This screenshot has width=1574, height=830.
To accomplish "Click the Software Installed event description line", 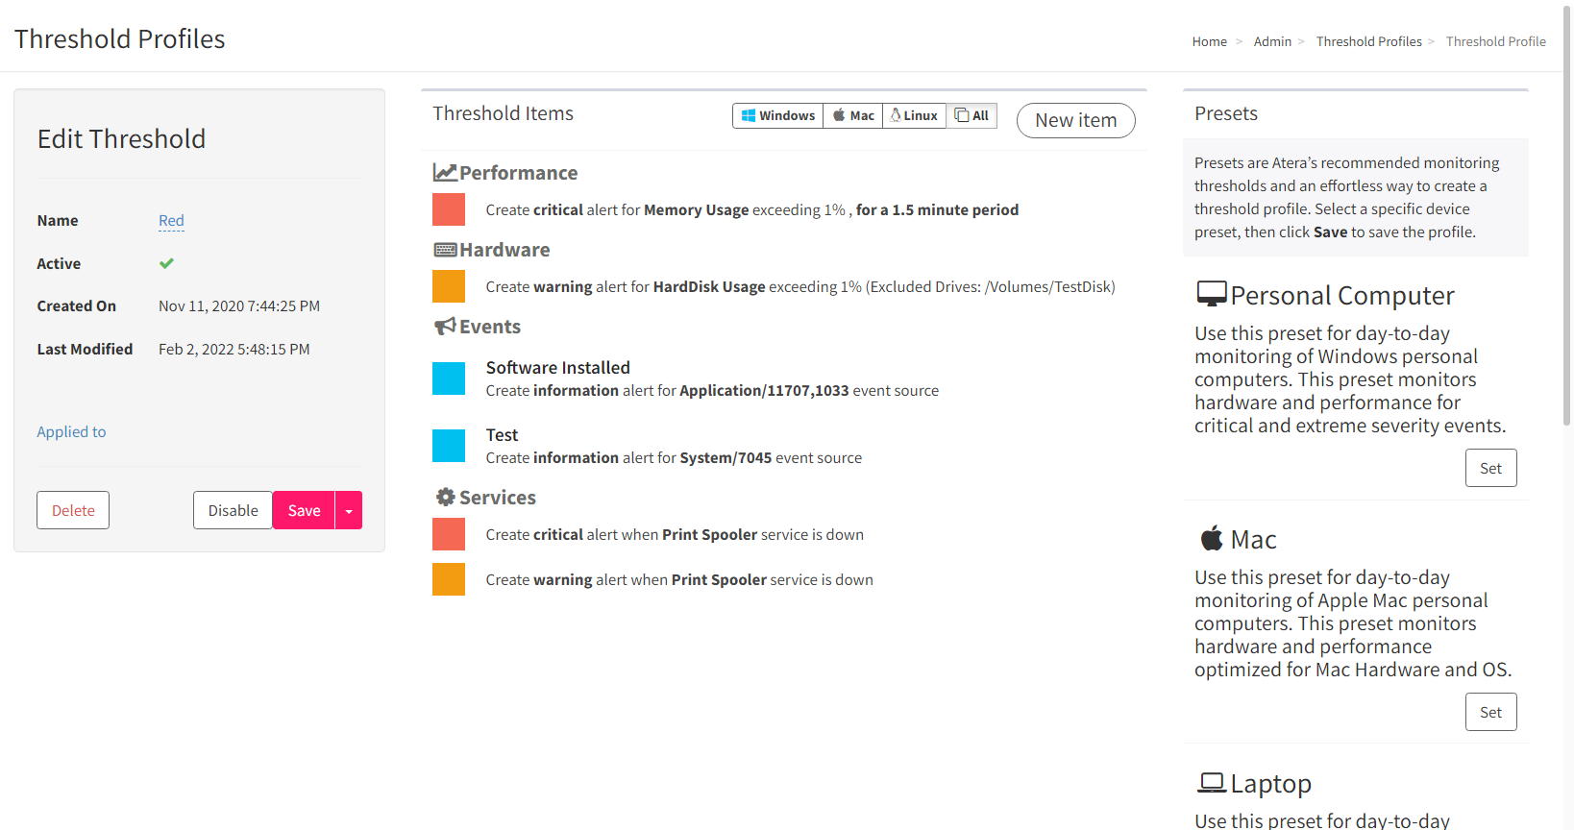I will tap(712, 391).
